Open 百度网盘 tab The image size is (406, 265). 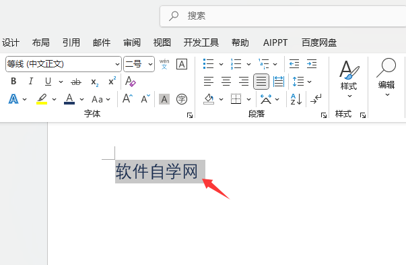319,42
